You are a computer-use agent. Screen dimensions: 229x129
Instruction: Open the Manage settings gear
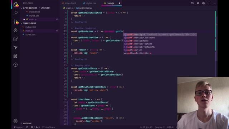[15, 121]
